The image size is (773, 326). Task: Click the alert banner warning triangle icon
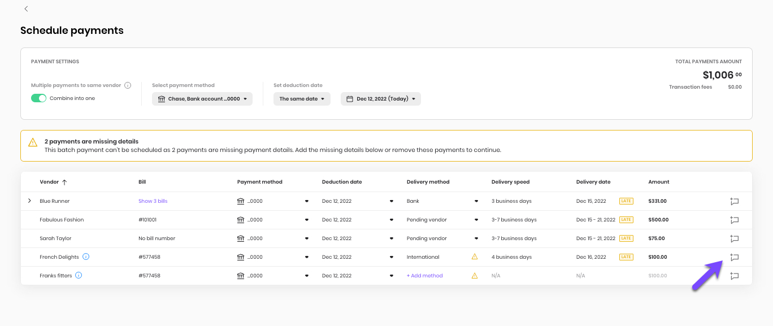[x=33, y=142]
